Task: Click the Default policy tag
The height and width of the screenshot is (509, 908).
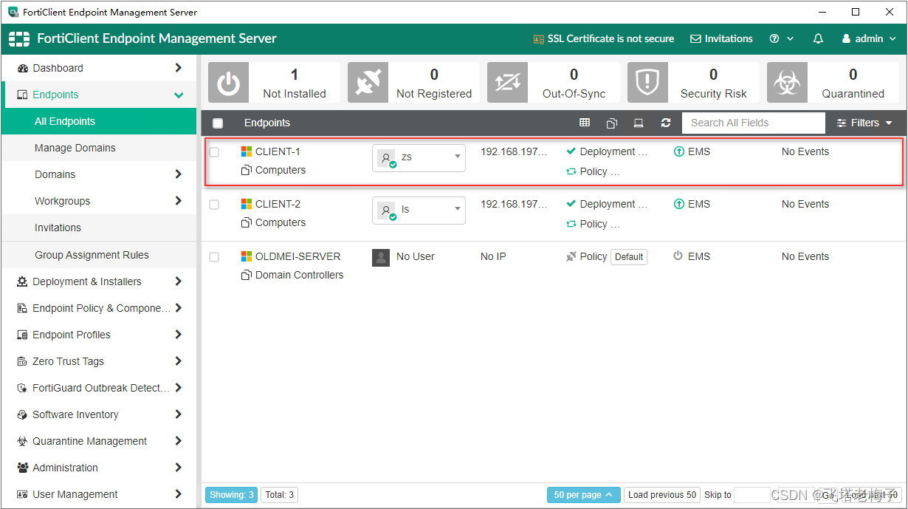Action: pyautogui.click(x=629, y=257)
